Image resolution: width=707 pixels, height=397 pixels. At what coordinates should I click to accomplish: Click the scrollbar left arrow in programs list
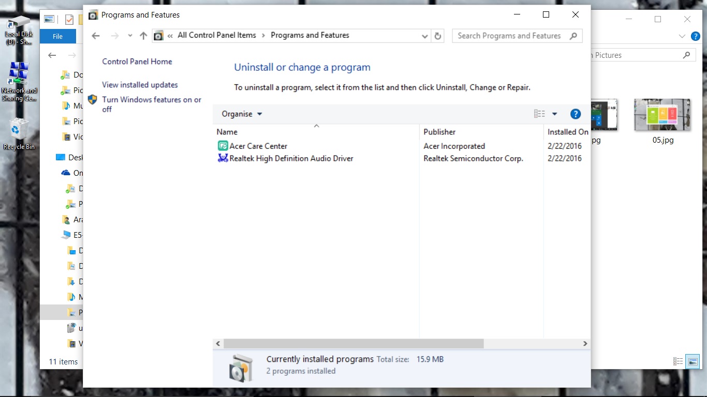[x=218, y=344]
